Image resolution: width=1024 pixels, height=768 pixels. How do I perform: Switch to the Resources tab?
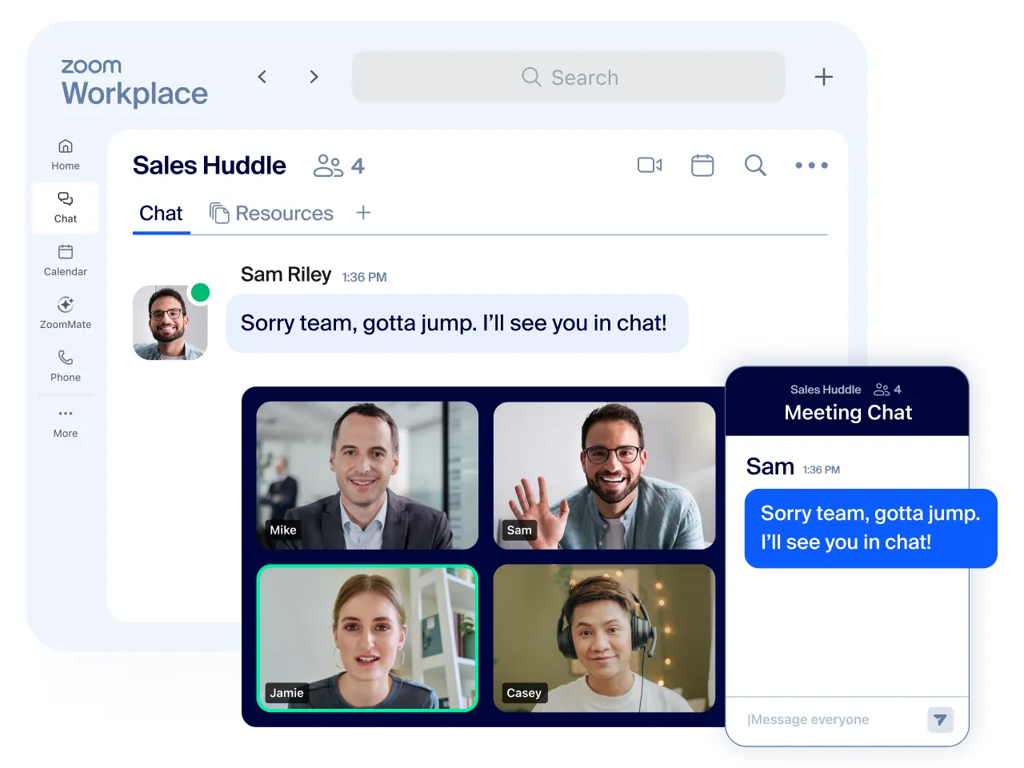(271, 213)
